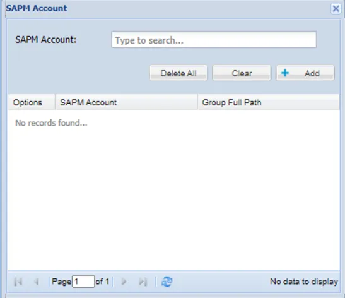Click the 'No data to display' status
This screenshot has width=345, height=298.
(304, 282)
